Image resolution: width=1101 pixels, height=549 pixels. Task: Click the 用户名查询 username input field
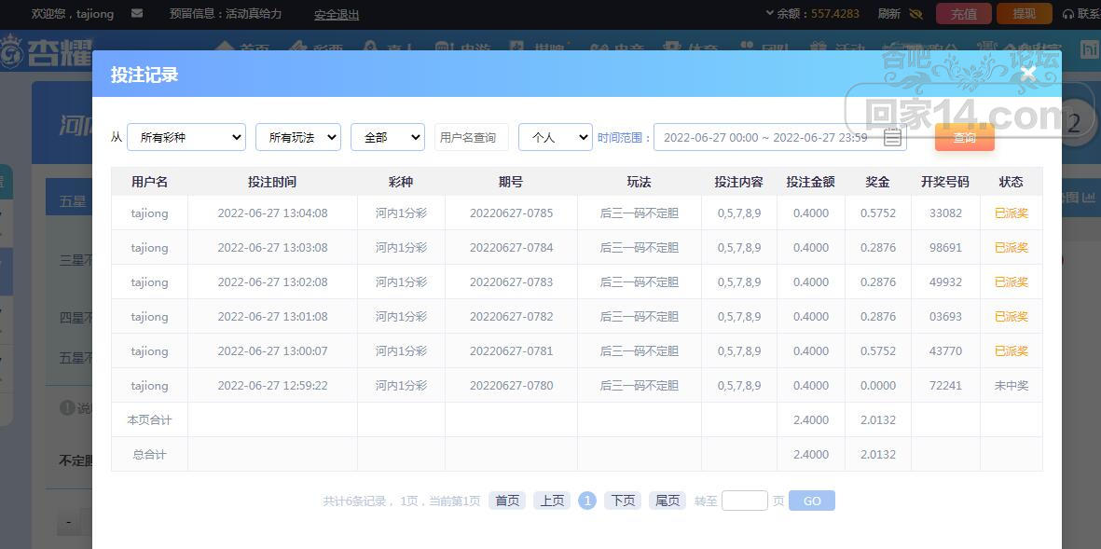472,137
